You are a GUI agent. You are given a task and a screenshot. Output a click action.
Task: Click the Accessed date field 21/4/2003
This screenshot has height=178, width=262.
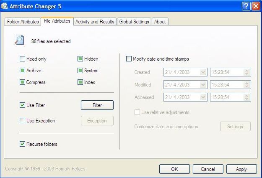tap(185, 97)
